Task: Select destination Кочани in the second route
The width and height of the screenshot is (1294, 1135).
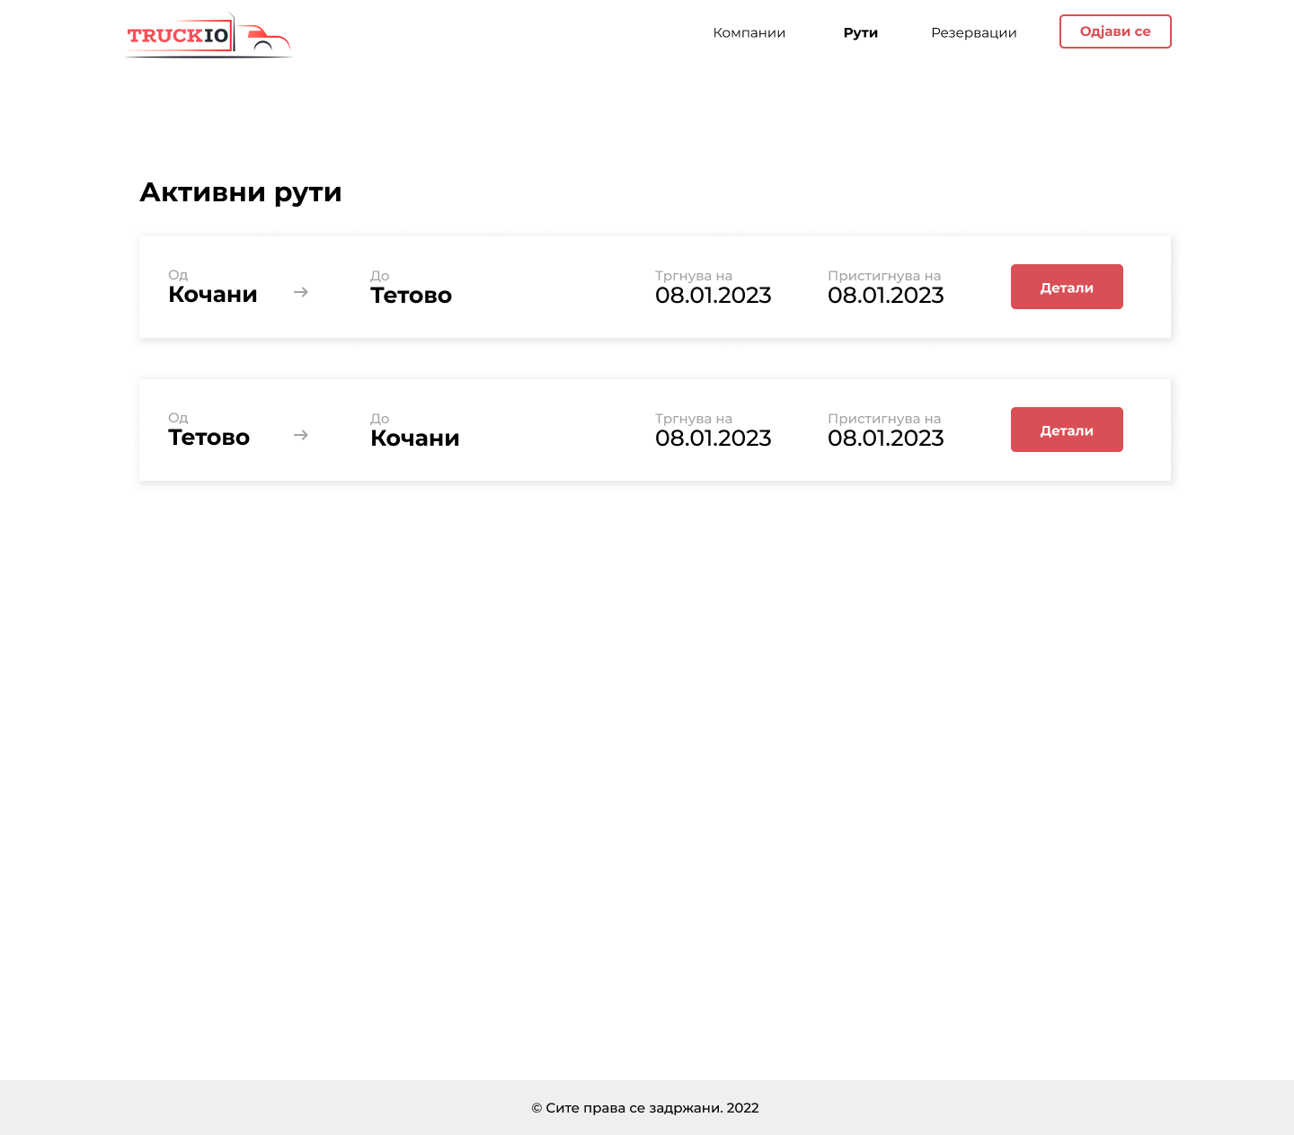Action: click(x=414, y=439)
